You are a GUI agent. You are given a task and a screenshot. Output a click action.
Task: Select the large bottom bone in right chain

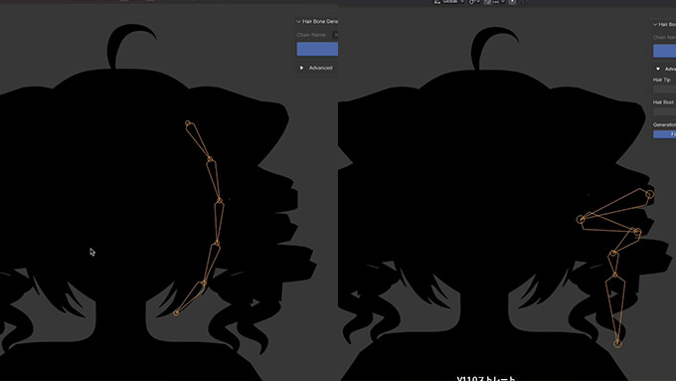[x=616, y=308]
